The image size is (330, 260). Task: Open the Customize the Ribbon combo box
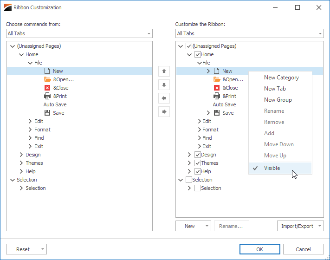(x=249, y=33)
